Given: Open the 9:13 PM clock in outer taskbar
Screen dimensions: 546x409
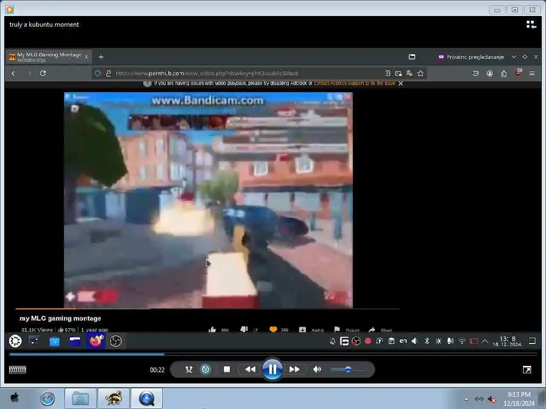Looking at the screenshot, I should [519, 399].
